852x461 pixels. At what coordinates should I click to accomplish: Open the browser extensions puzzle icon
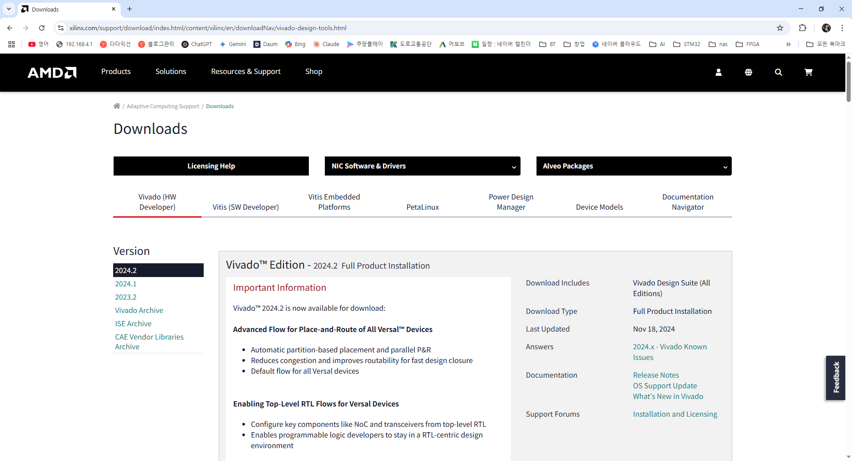tap(802, 28)
